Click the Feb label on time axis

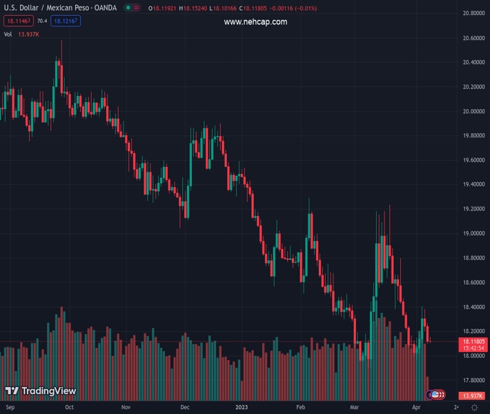pos(300,407)
